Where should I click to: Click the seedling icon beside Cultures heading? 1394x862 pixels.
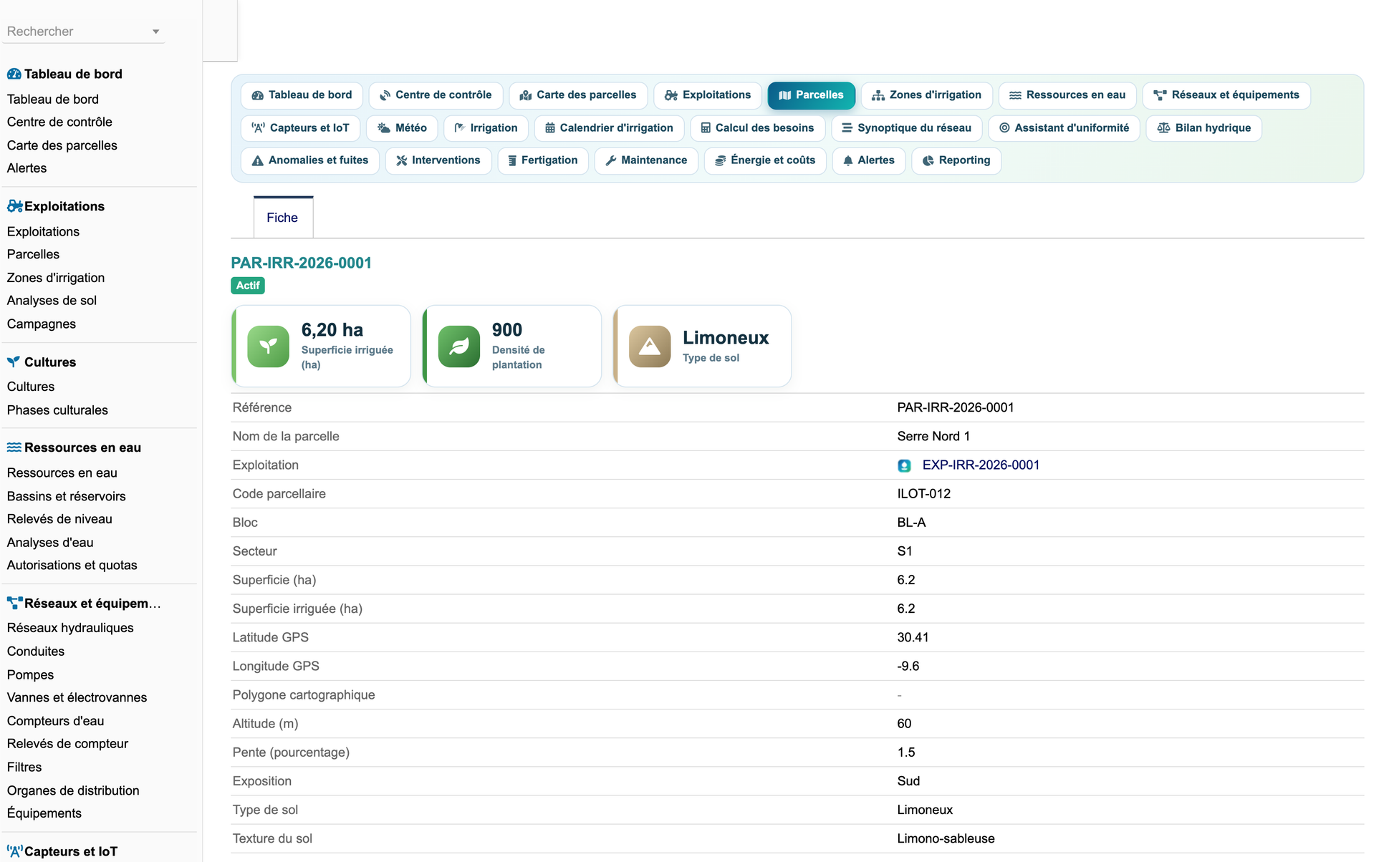14,362
